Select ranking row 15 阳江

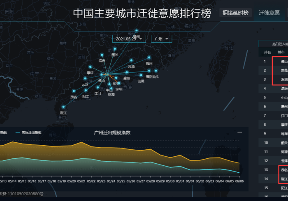[x=273, y=188]
